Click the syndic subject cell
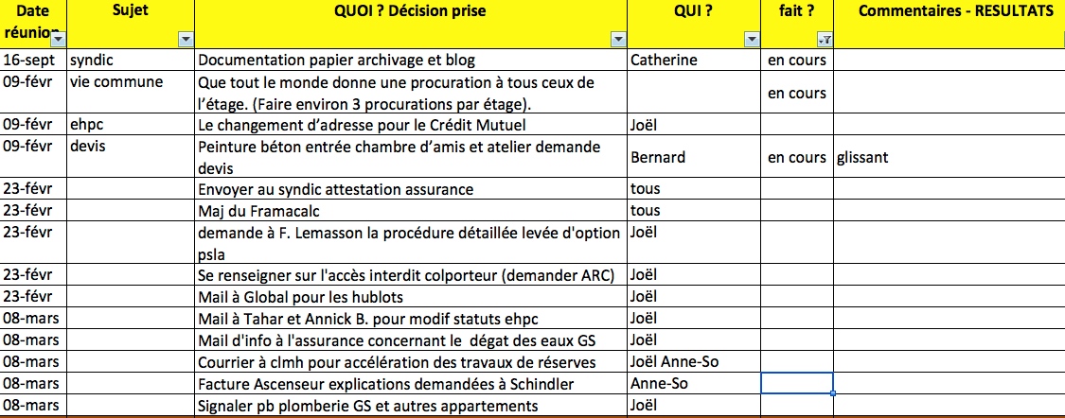Screen dimensions: 1065x418 tap(130, 61)
